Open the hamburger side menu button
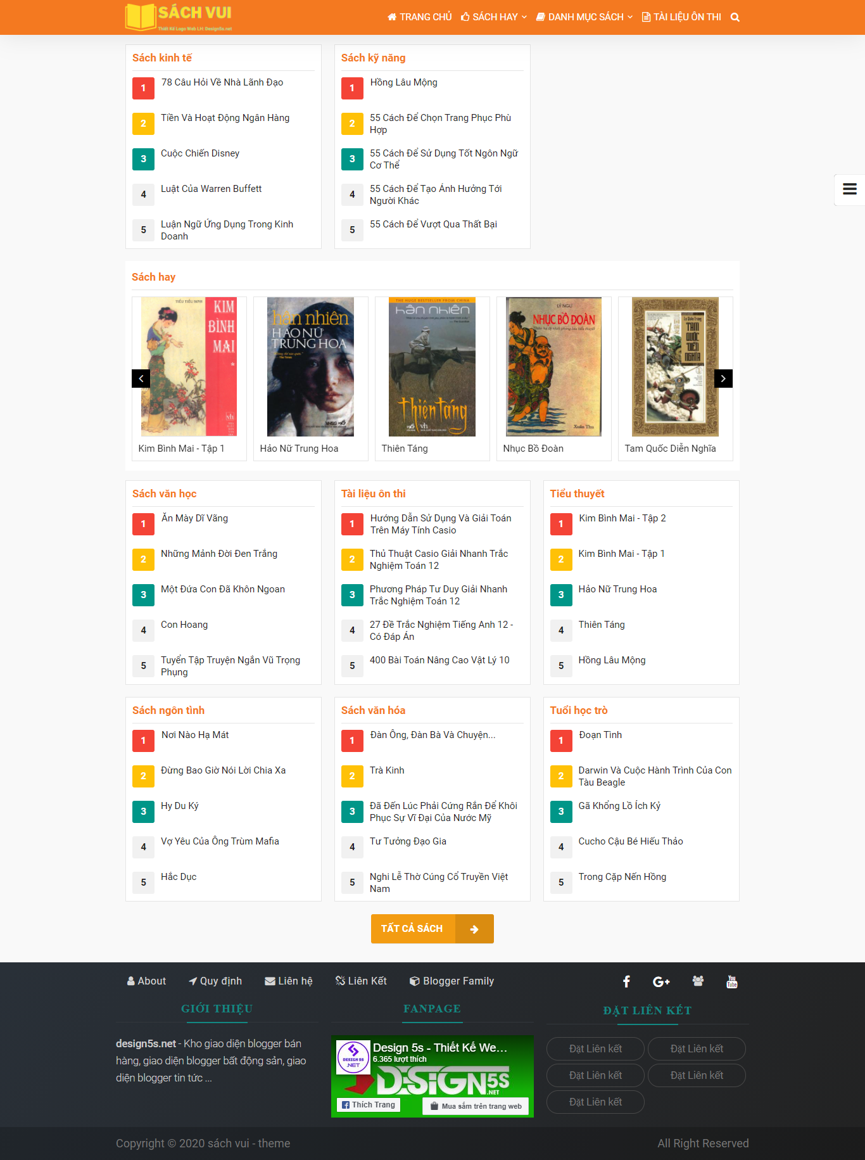Image resolution: width=865 pixels, height=1160 pixels. coord(850,189)
